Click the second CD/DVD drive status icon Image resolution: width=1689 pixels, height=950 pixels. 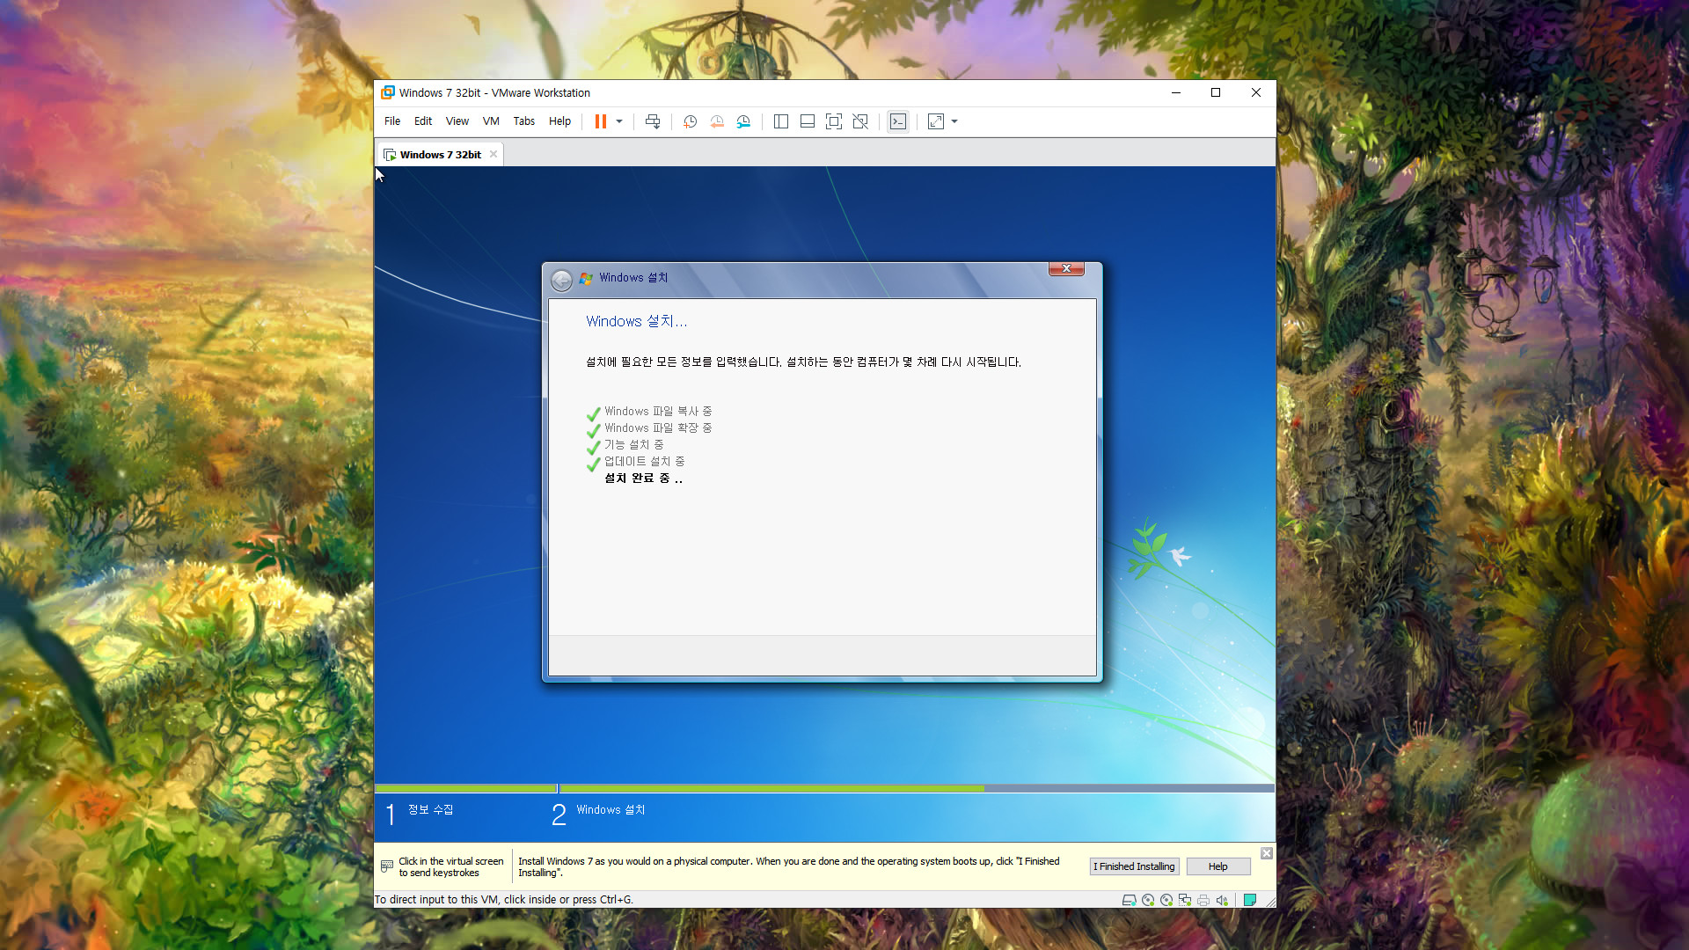1166,900
